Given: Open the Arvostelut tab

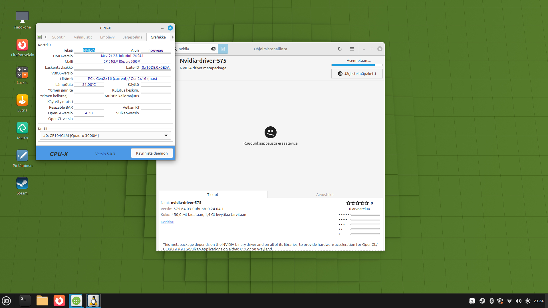Looking at the screenshot, I should (325, 194).
